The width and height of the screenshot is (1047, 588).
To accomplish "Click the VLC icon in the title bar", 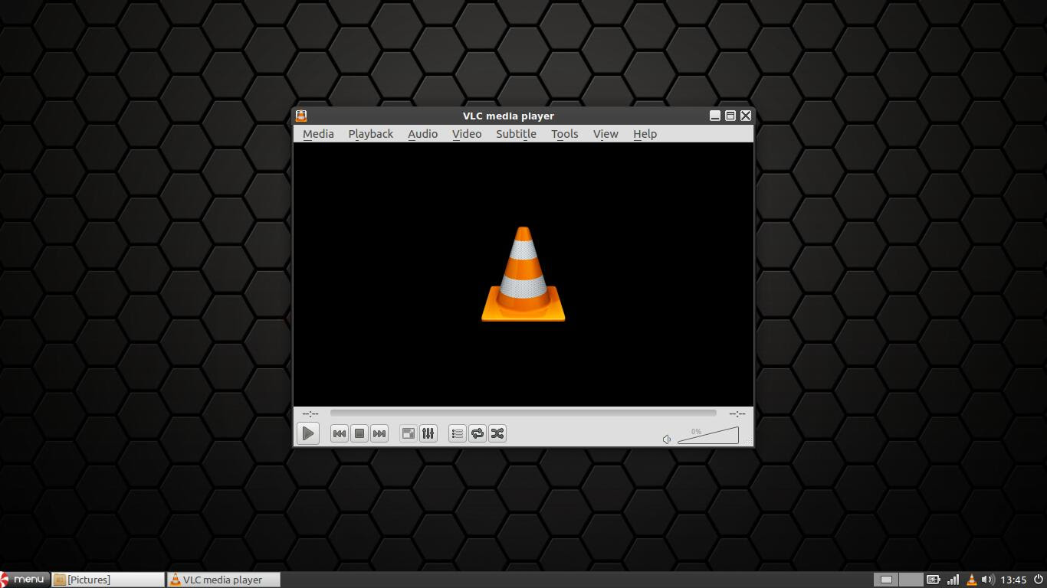I will tap(301, 116).
